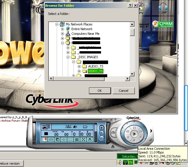Select the AUDIO_TS folder
The height and width of the screenshot is (167, 188).
coord(96,66)
